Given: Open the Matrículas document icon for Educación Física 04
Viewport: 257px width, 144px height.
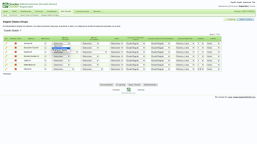Looking at the screenshot, I should (45, 48).
